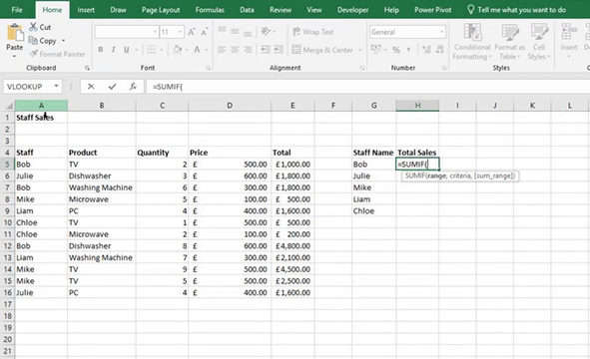590x359 pixels.
Task: Click the Paste clipboard icon
Action: 15,33
